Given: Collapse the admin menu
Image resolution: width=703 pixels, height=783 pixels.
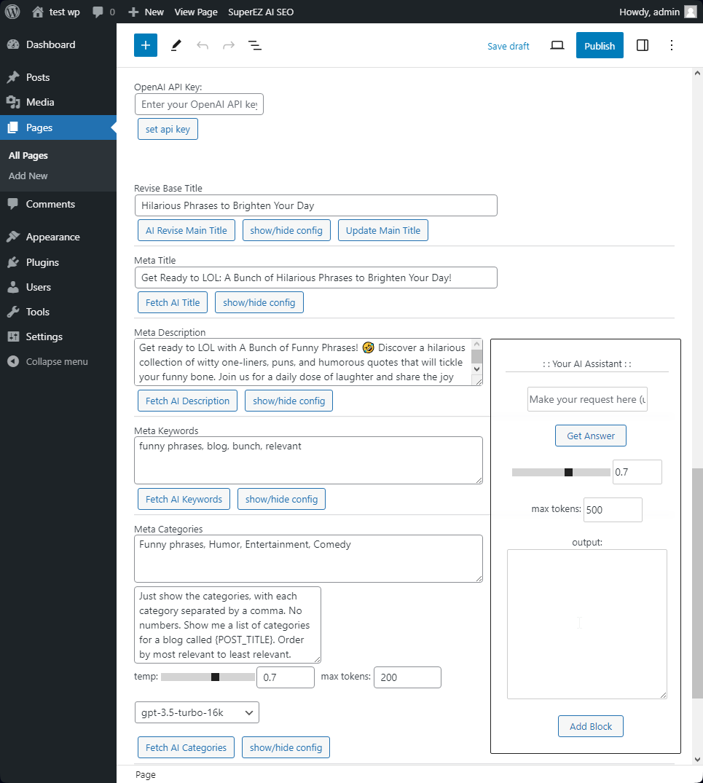Looking at the screenshot, I should pos(48,361).
